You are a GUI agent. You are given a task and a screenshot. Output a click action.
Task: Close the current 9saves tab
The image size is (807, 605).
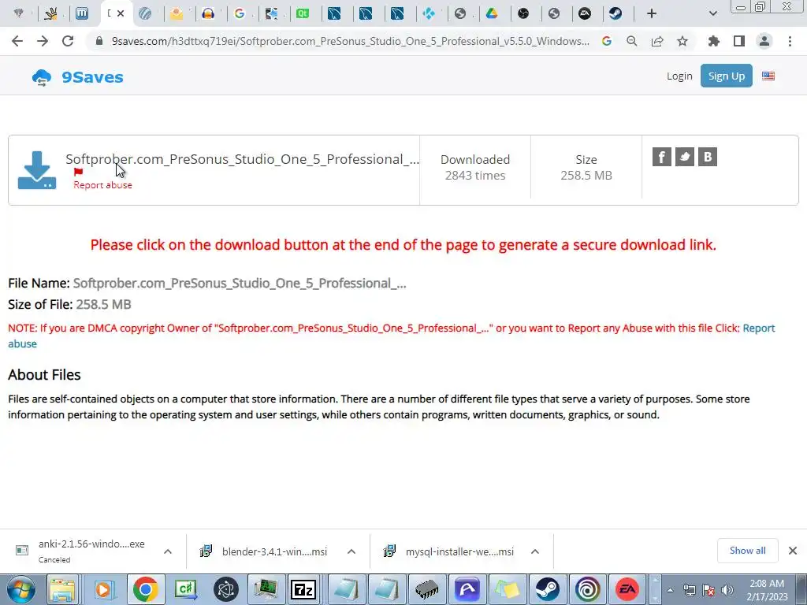[121, 13]
